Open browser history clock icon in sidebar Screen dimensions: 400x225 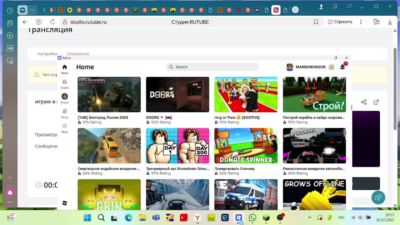pos(10,11)
